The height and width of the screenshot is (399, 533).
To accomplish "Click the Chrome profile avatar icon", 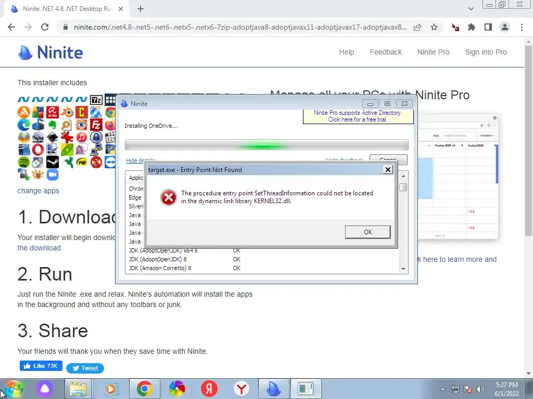I will click(x=505, y=27).
